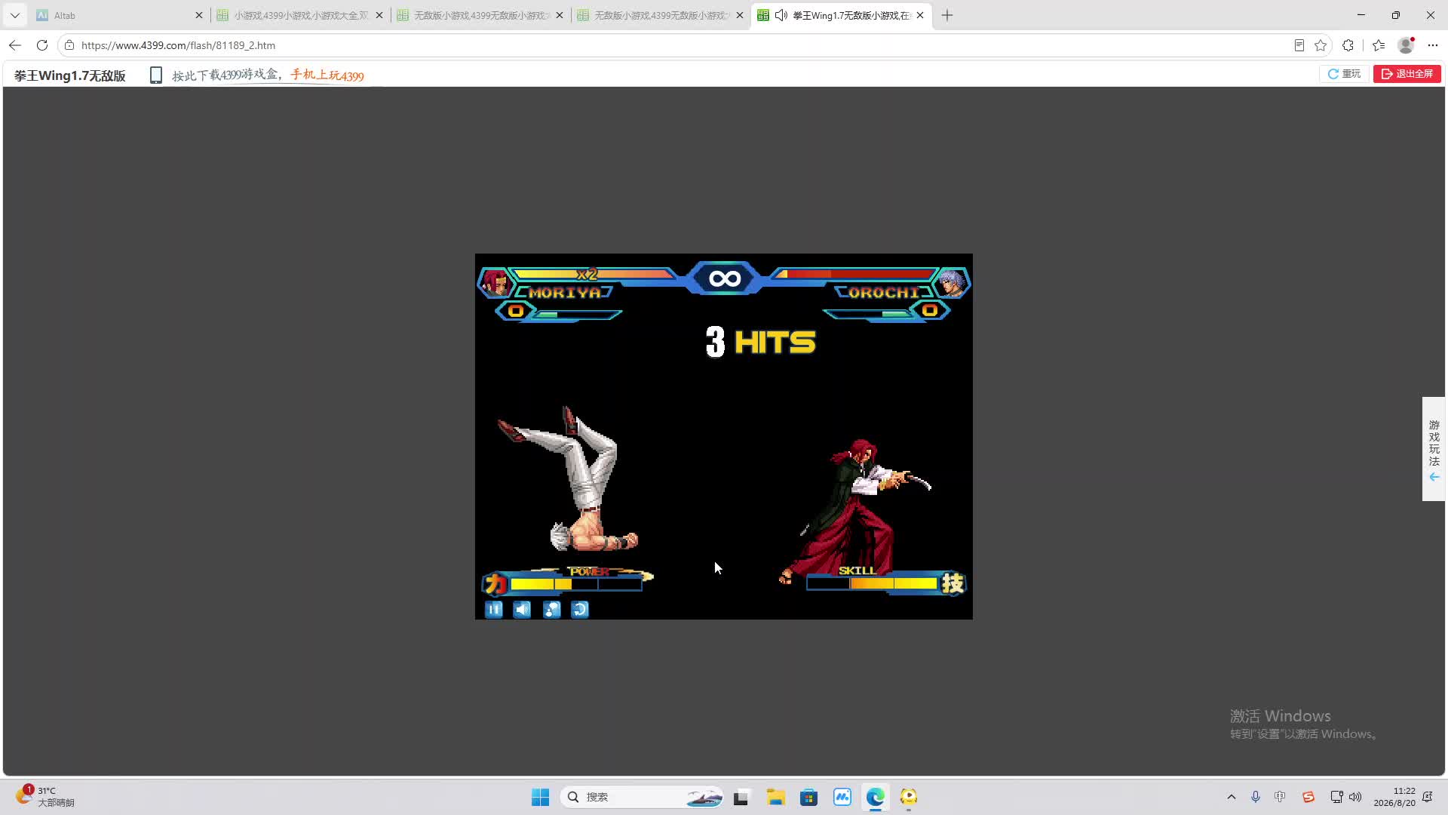Image resolution: width=1448 pixels, height=815 pixels.
Task: Open the browser extensions menu
Action: click(1348, 45)
